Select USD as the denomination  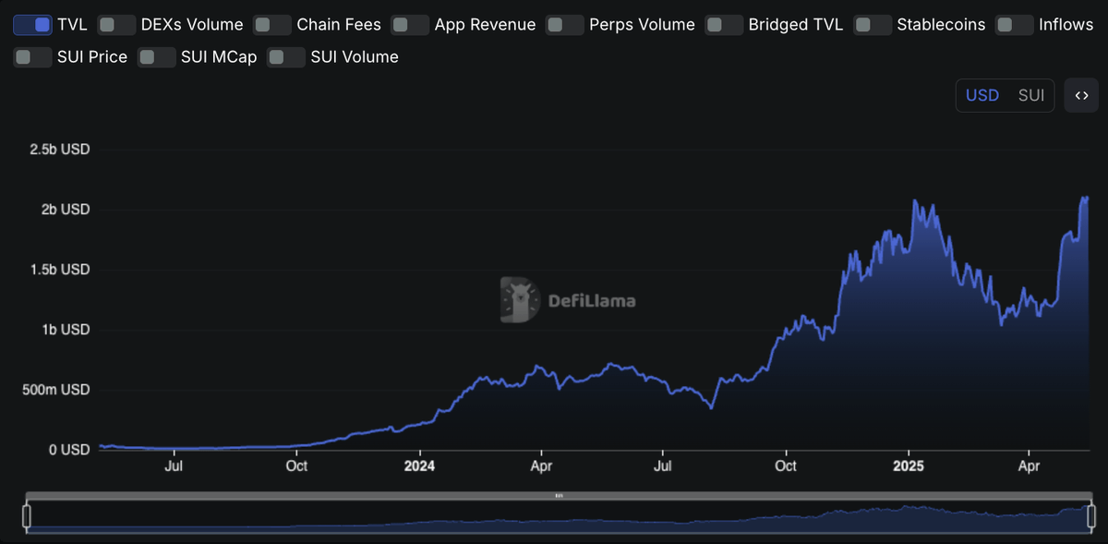pyautogui.click(x=982, y=95)
